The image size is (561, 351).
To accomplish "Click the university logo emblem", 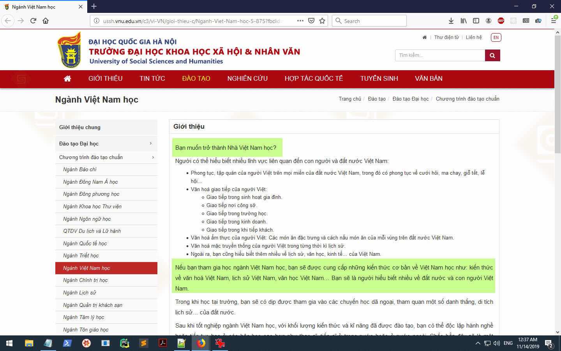I will pos(69,50).
